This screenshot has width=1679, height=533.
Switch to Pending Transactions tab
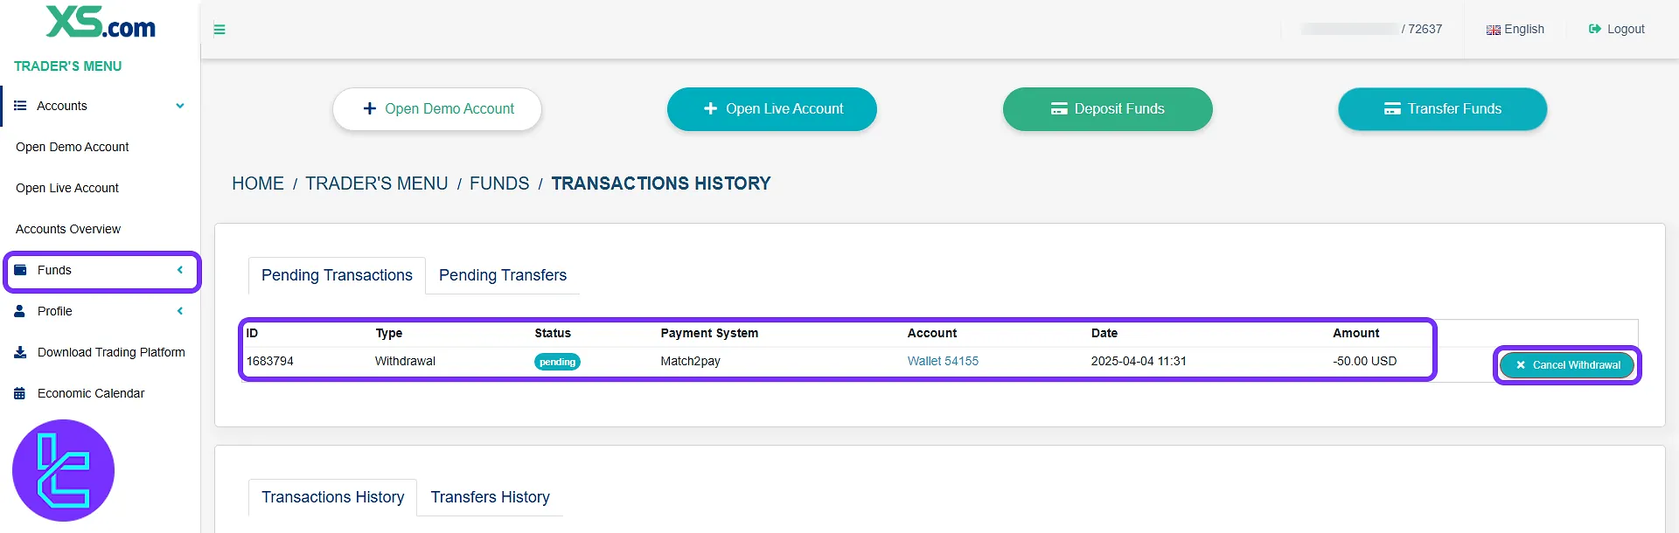click(337, 275)
